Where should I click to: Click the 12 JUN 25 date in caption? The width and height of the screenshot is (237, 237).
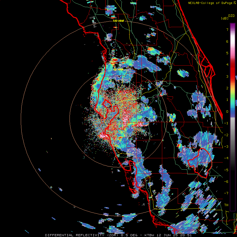tap(167, 235)
